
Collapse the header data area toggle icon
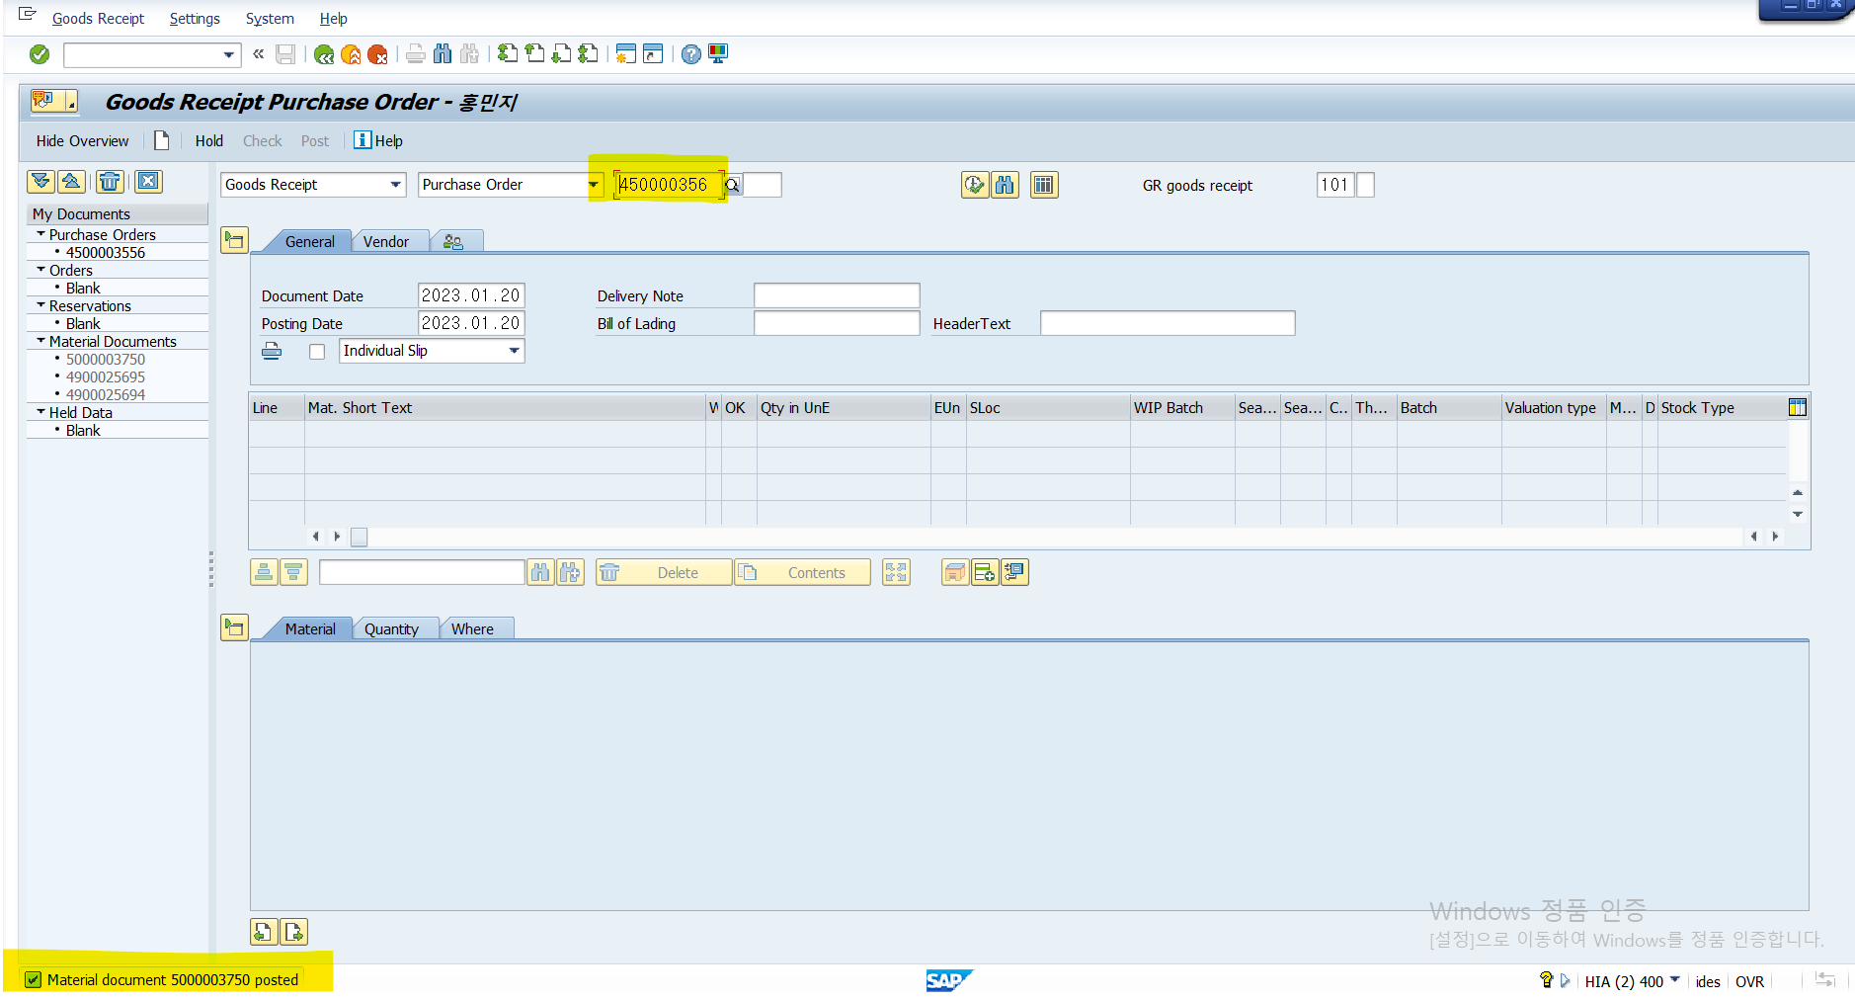(234, 240)
